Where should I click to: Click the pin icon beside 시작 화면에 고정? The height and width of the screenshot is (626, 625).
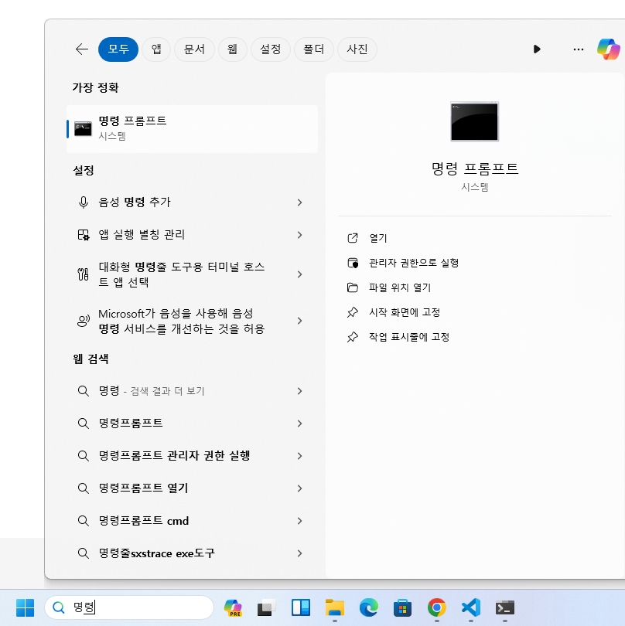click(353, 312)
